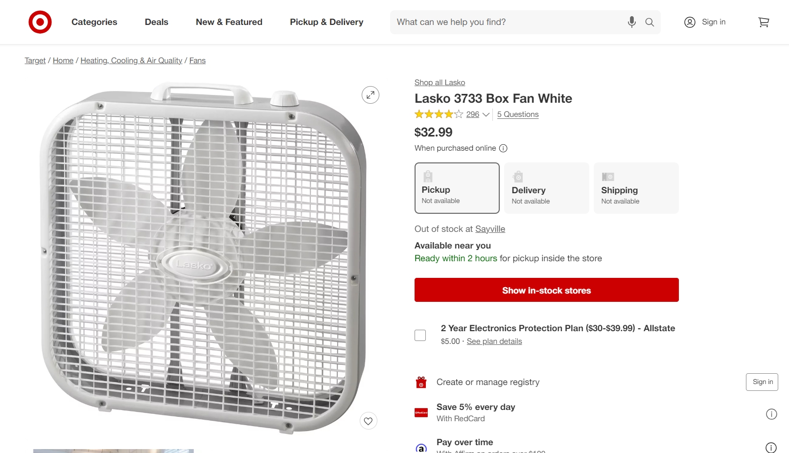Open the Categories menu
Viewport: 789px width, 453px height.
click(94, 22)
